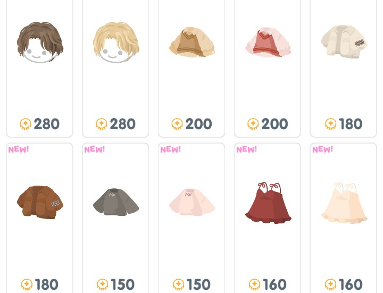Select the blonde wavy hair item
This screenshot has height=293, width=383.
(116, 42)
